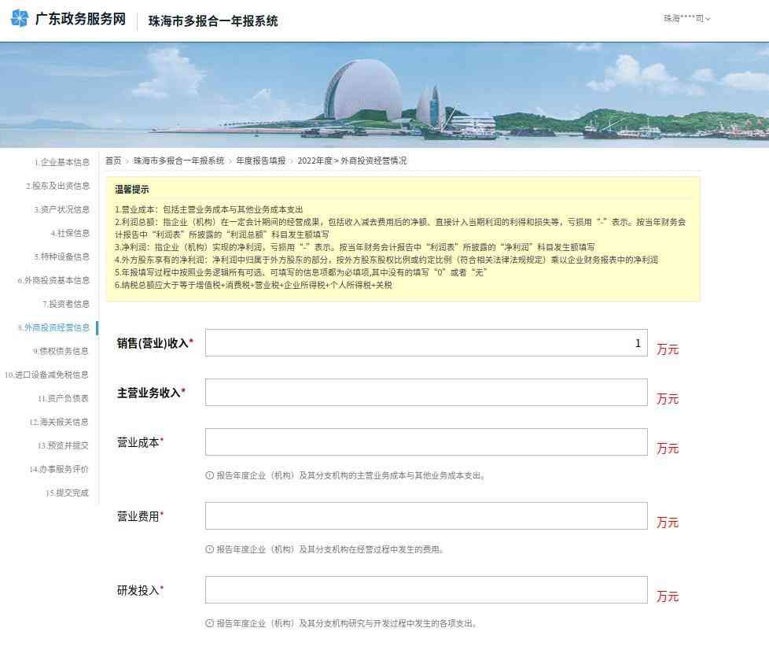The height and width of the screenshot is (650, 769).
Task: Open the 珠海****司 user account dropdown
Action: (686, 18)
